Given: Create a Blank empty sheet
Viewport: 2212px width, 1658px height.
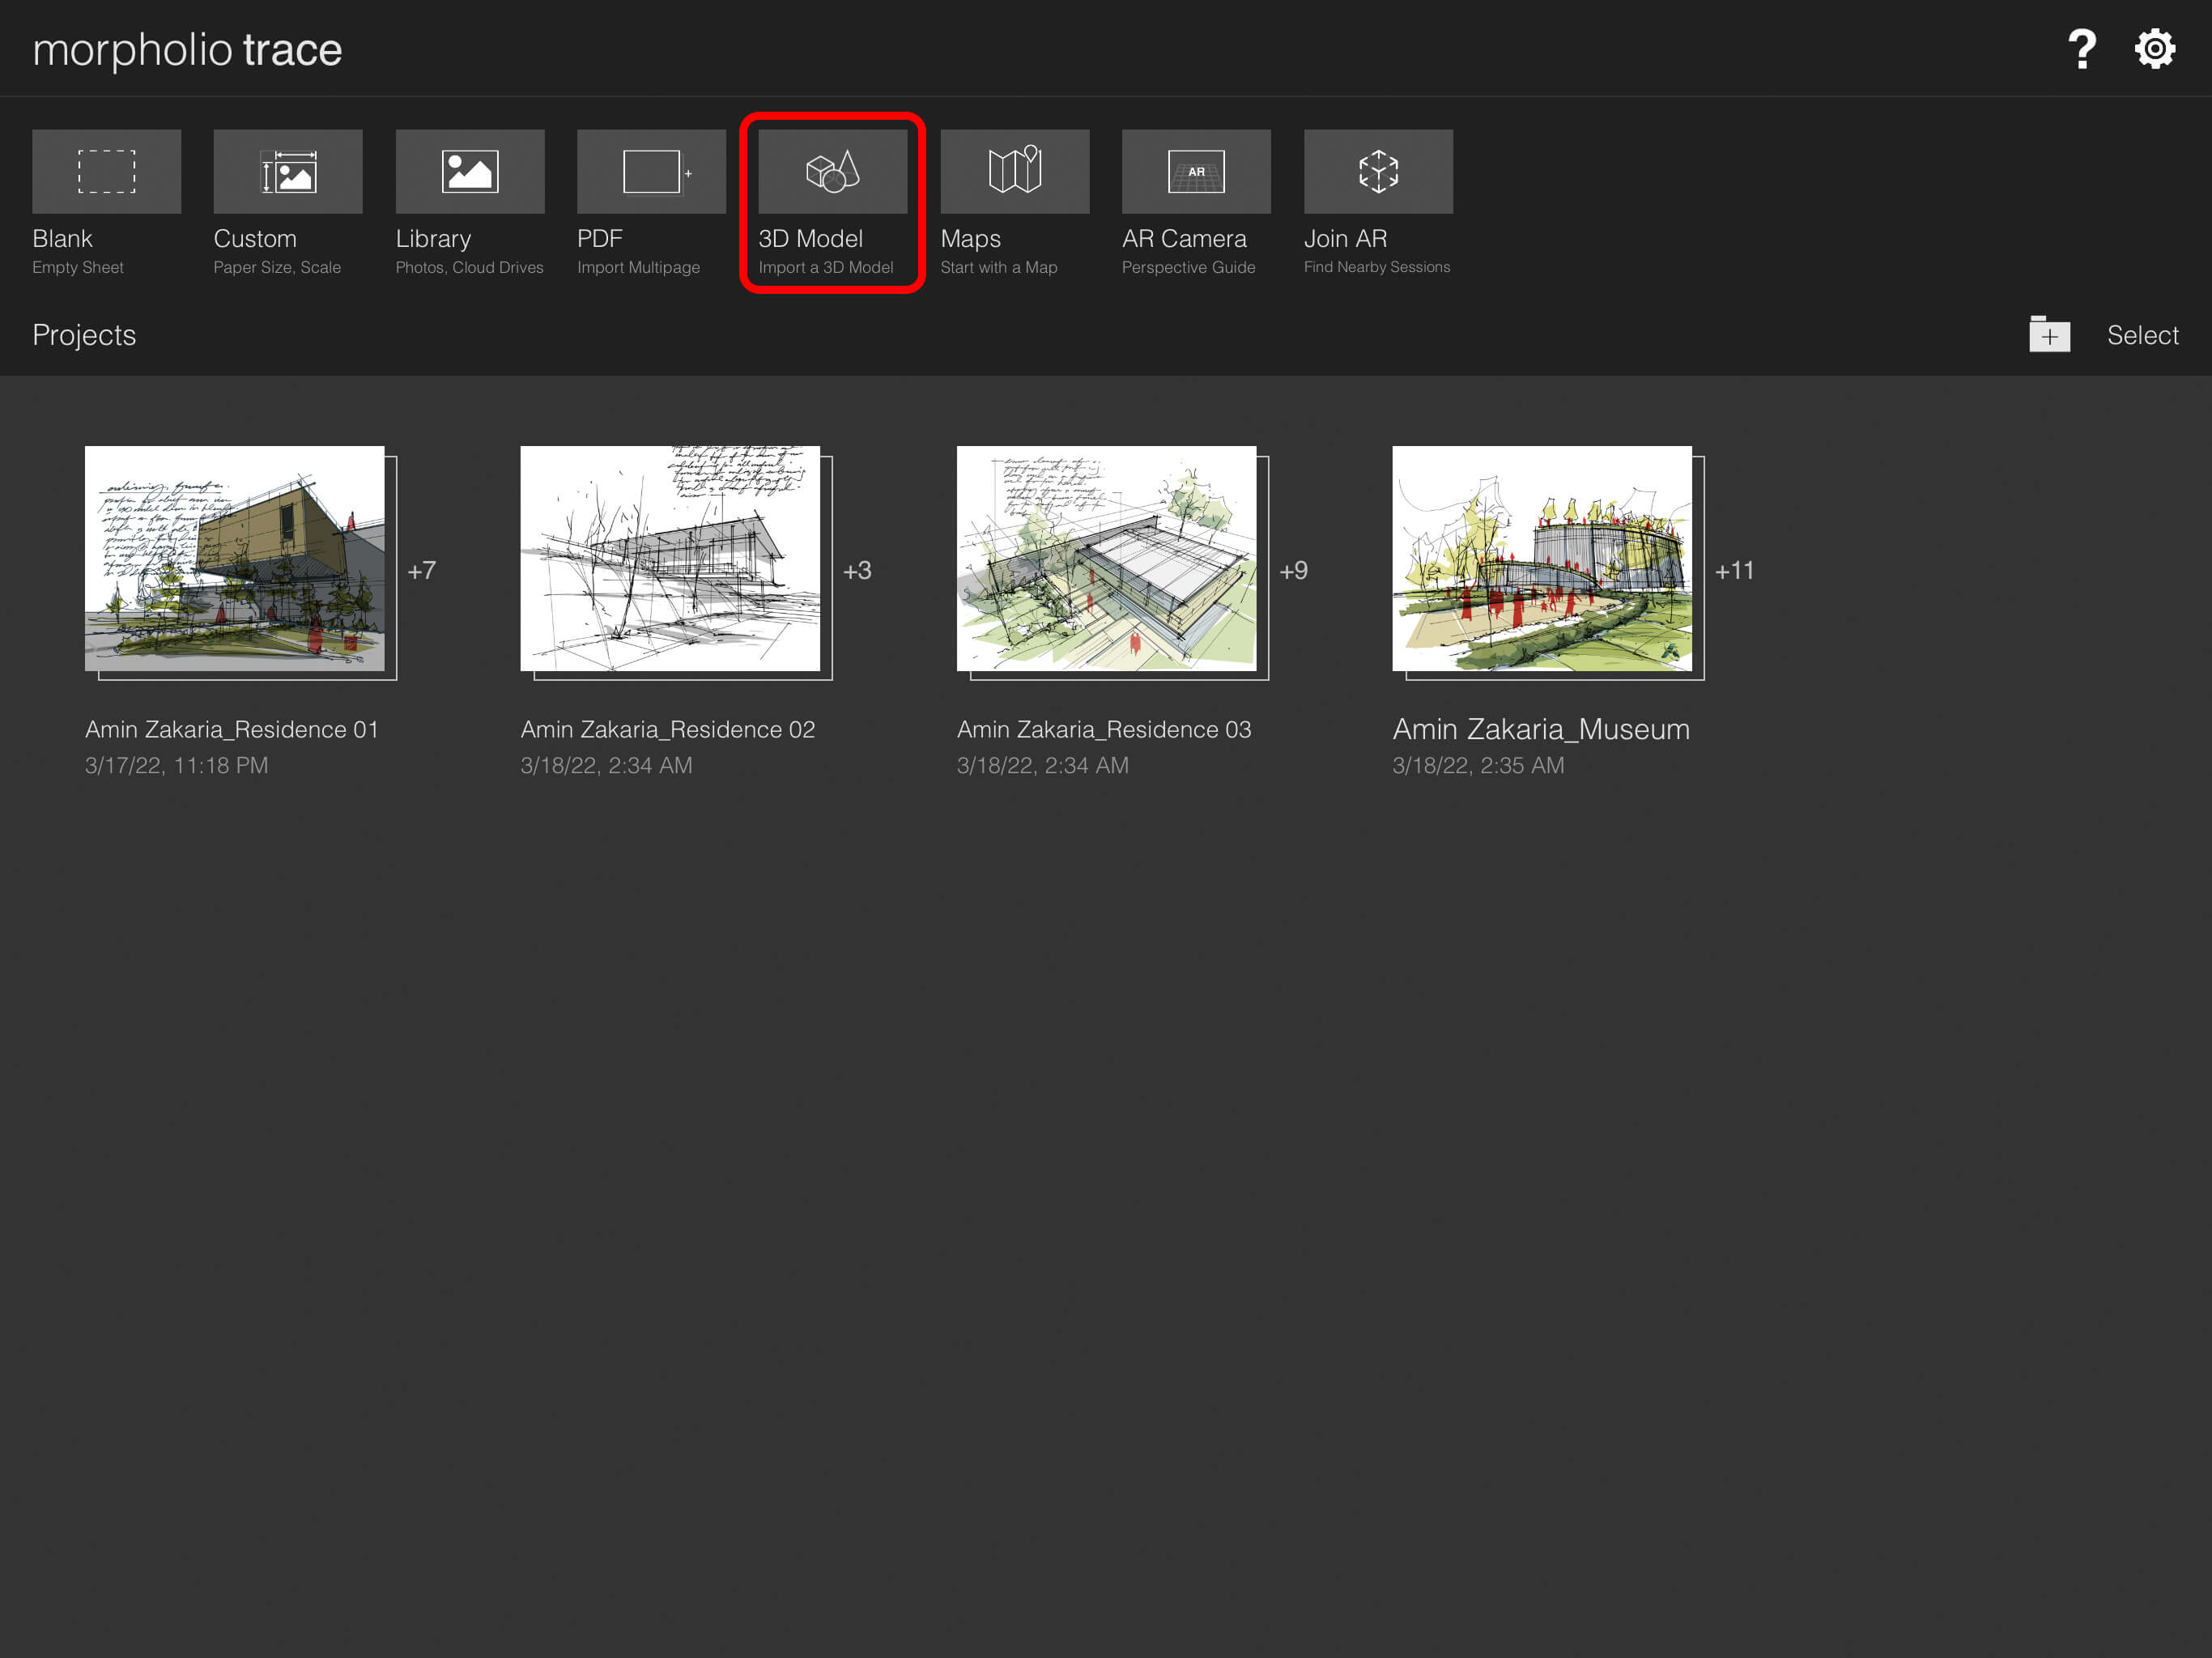Looking at the screenshot, I should point(106,171).
